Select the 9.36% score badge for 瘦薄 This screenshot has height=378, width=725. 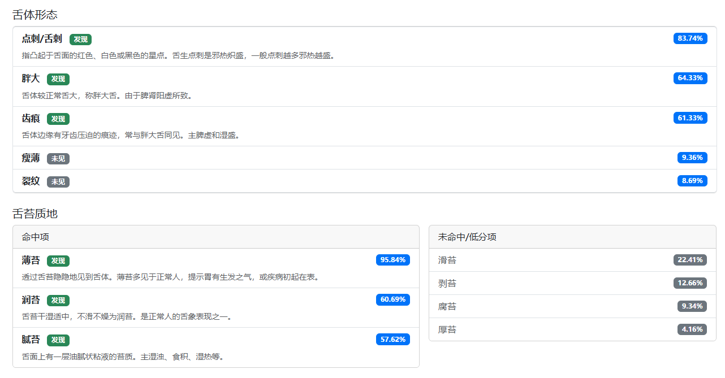point(692,158)
